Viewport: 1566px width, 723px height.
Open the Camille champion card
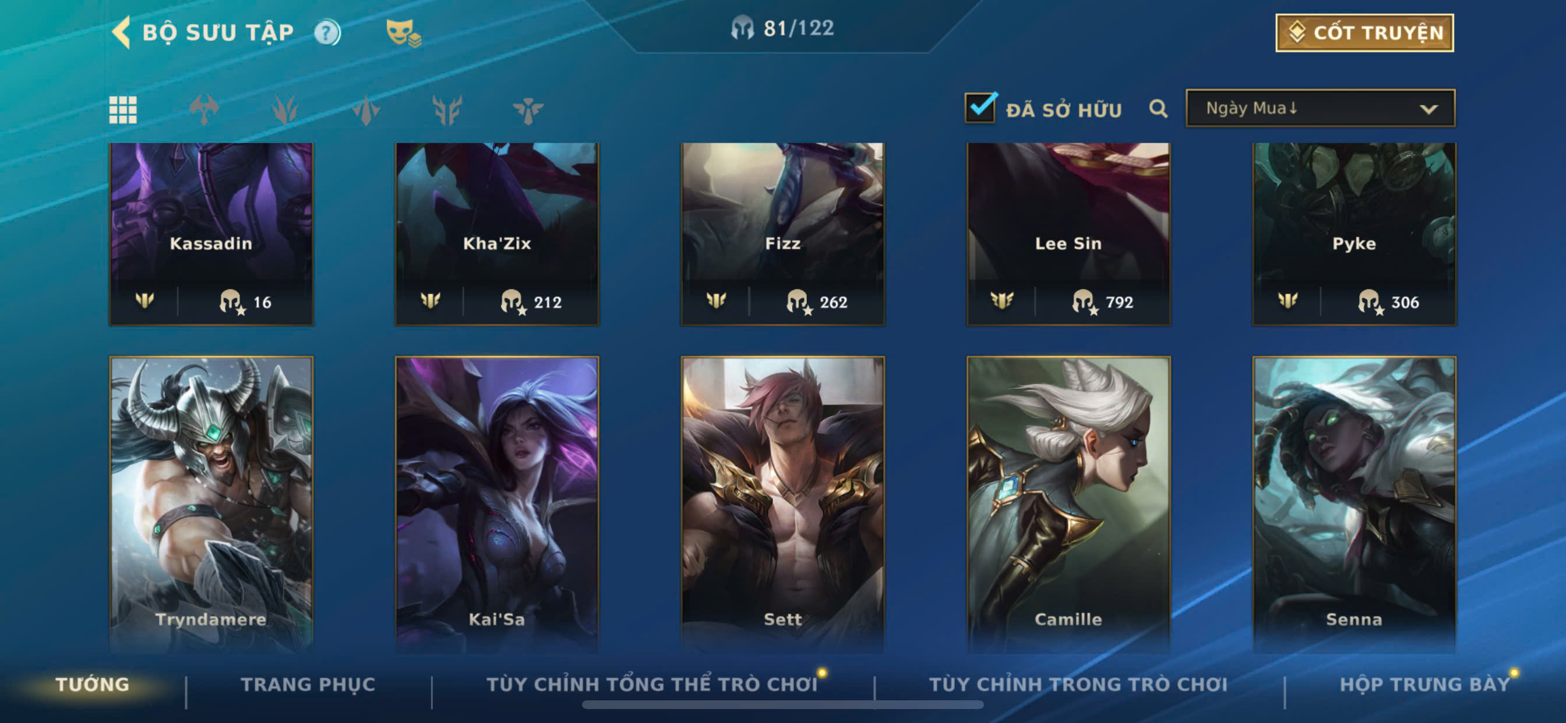click(x=1068, y=504)
